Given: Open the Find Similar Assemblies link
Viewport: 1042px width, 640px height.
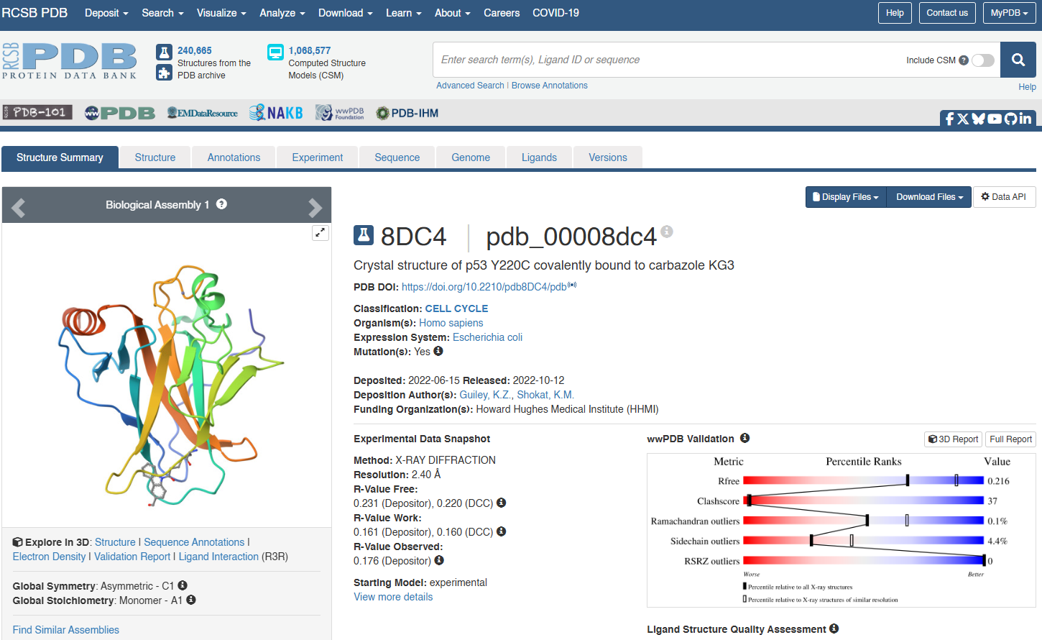Looking at the screenshot, I should (x=66, y=630).
